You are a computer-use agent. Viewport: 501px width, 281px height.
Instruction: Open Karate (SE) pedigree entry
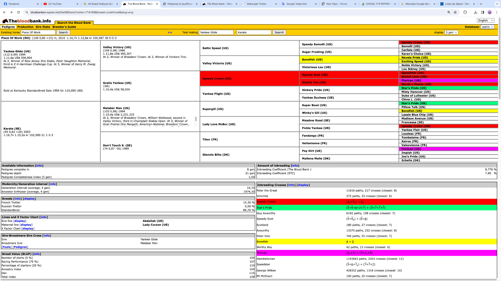12,129
